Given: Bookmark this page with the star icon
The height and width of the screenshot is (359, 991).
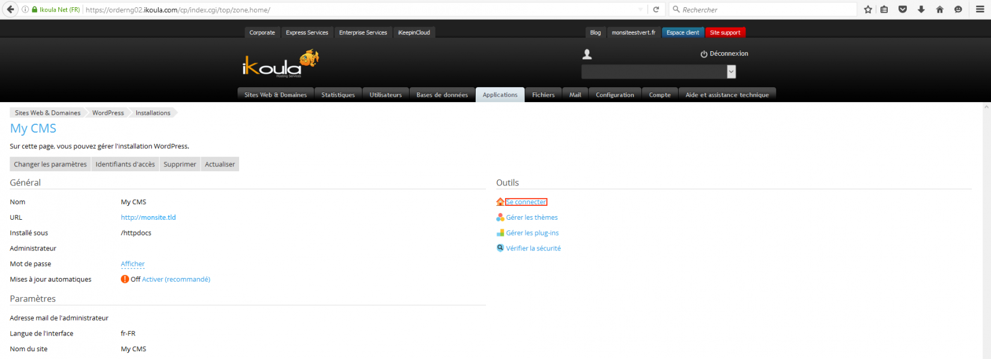Looking at the screenshot, I should click(x=868, y=10).
